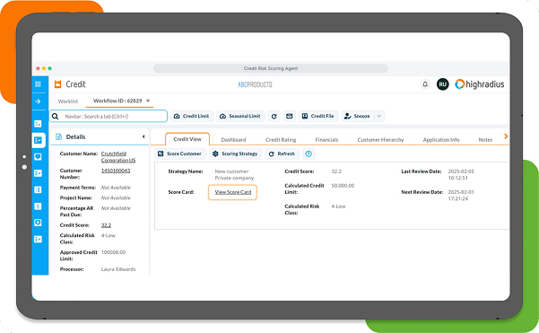Select the Workflow ID : 62829 tab
Viewport: 539px width, 333px height.
(117, 101)
